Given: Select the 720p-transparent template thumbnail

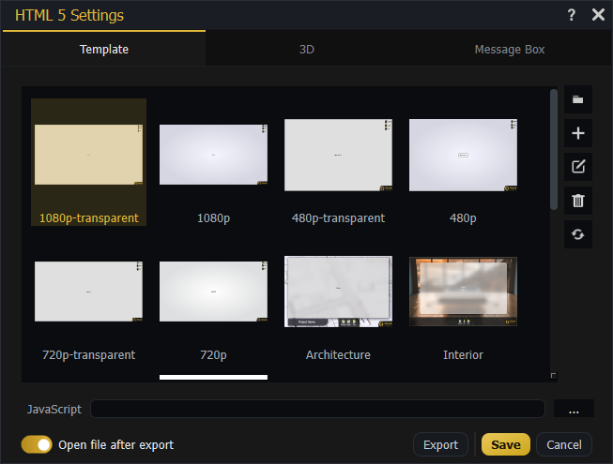Looking at the screenshot, I should pos(89,292).
